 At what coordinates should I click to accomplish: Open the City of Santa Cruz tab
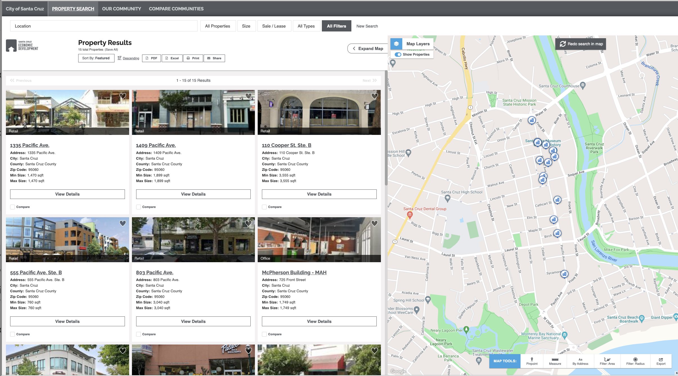(25, 9)
